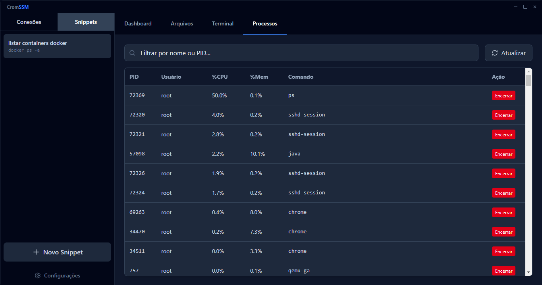Select the Conexões sidebar tab
Image resolution: width=542 pixels, height=285 pixels.
point(29,22)
